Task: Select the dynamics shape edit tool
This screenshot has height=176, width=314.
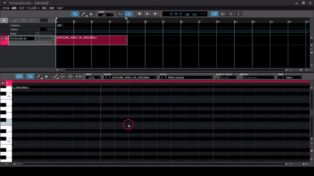Action: pyautogui.click(x=70, y=76)
